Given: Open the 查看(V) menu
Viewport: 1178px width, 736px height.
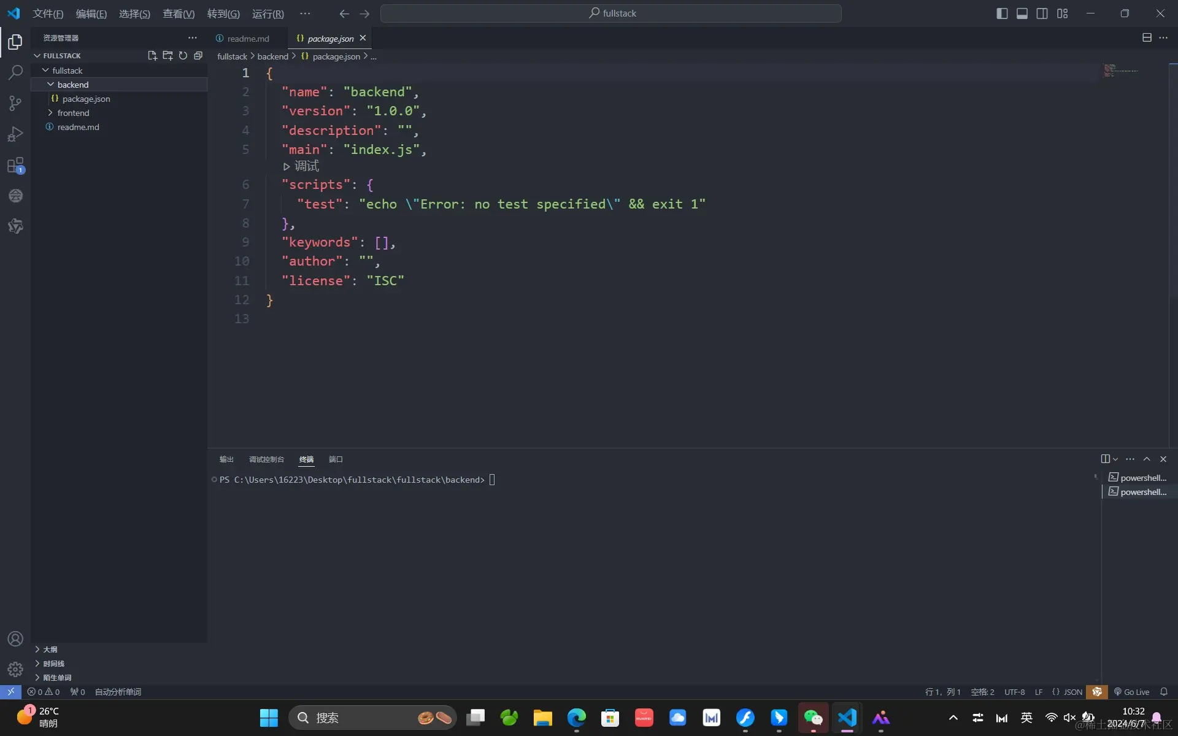Looking at the screenshot, I should pos(179,13).
